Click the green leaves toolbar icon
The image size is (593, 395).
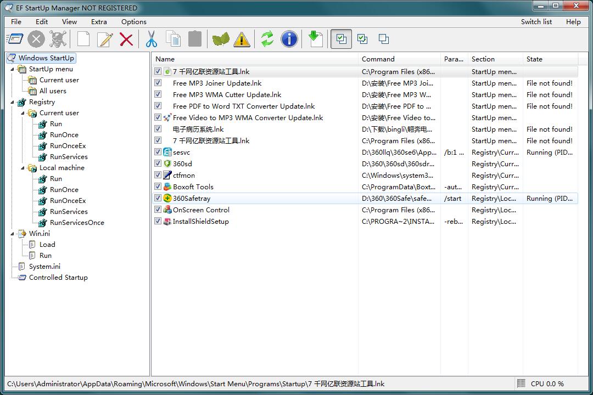click(x=221, y=39)
